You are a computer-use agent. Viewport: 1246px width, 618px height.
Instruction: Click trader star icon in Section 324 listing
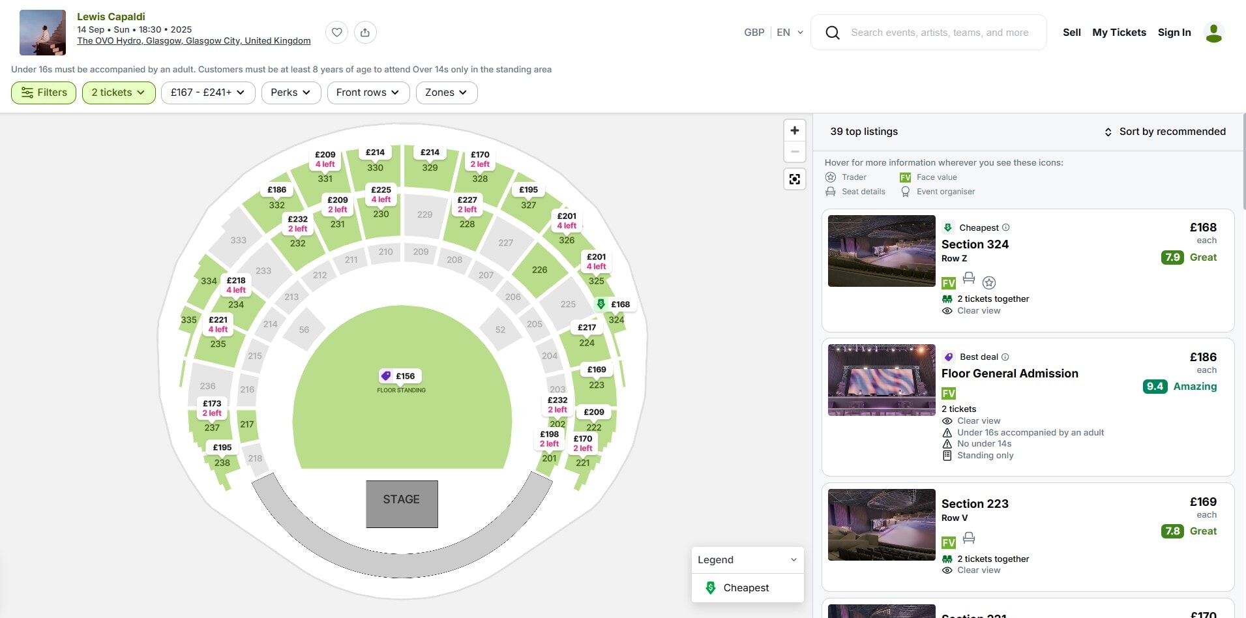[x=989, y=282]
